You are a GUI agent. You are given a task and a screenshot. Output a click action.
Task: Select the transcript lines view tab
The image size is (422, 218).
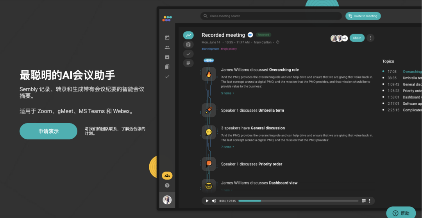pyautogui.click(x=188, y=63)
